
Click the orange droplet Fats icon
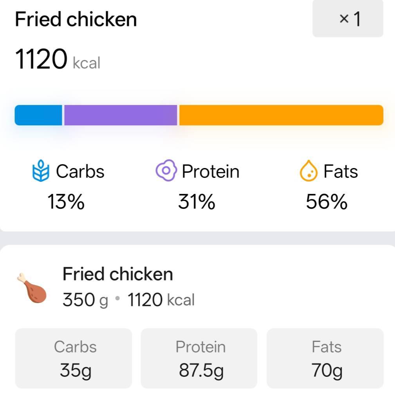(308, 171)
